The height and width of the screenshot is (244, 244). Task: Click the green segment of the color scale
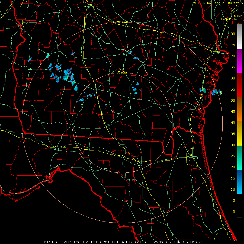click(x=239, y=158)
